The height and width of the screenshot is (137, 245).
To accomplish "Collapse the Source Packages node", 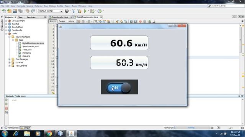I will click(x=9, y=37).
